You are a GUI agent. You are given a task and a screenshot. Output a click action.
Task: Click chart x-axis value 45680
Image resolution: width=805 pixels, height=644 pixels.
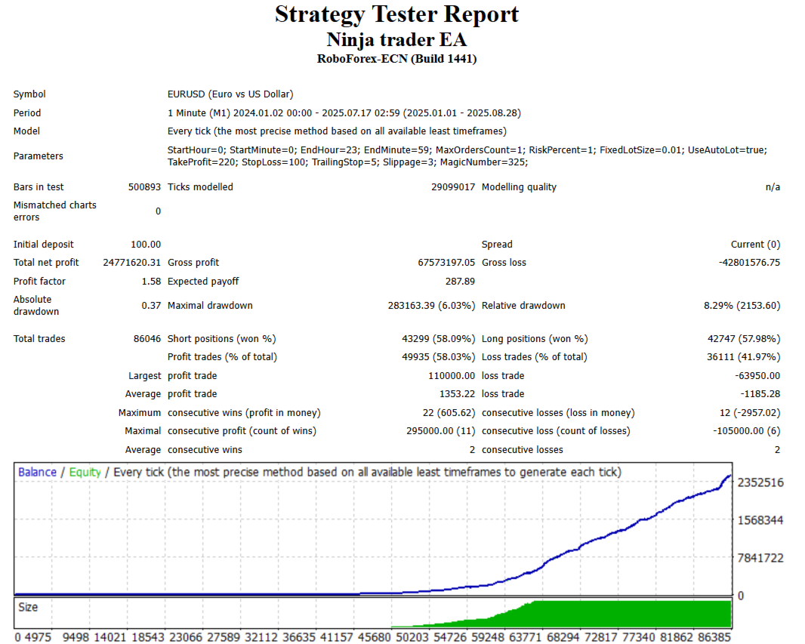(x=375, y=637)
